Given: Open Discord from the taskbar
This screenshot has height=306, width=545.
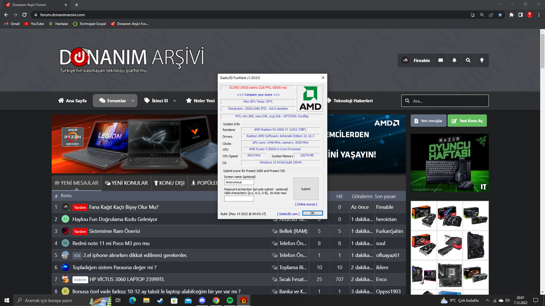Looking at the screenshot, I should point(202,300).
